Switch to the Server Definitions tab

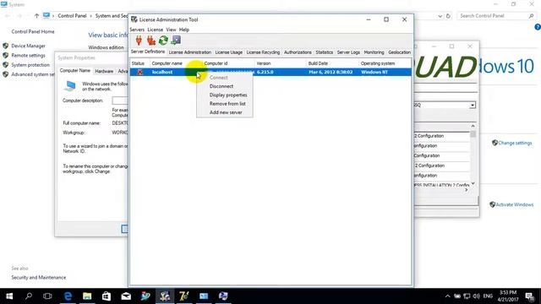148,52
